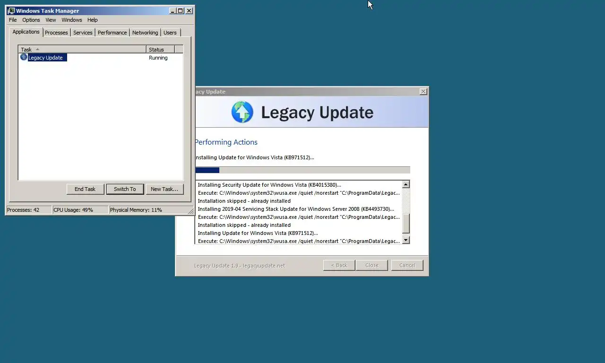Minimize the Windows Task Manager window
This screenshot has height=363, width=605.
click(173, 10)
